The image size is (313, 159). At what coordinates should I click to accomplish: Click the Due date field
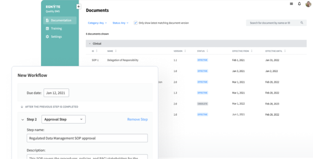(56, 93)
